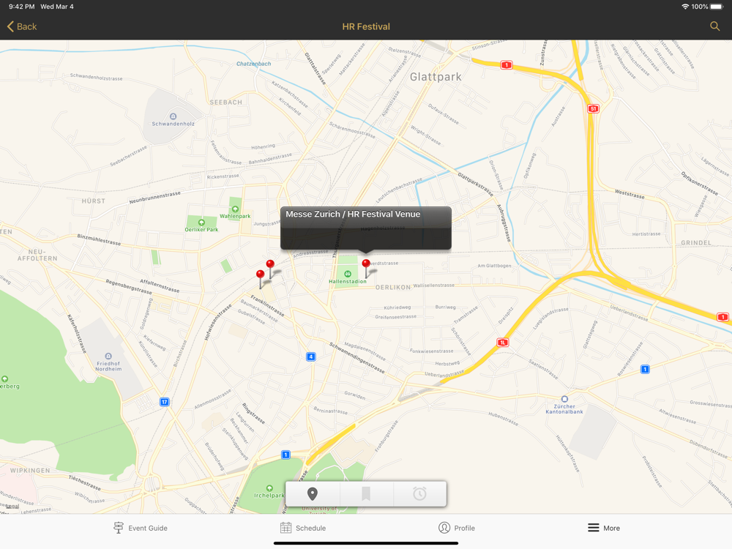
Task: Select the location pin filter button
Action: coord(313,494)
